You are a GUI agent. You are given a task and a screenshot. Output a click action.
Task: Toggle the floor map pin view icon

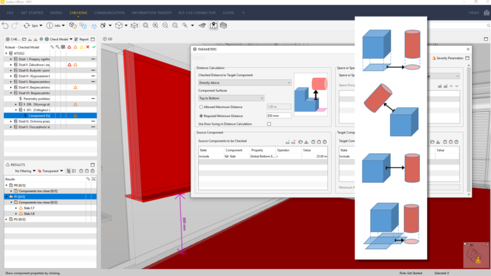214,26
